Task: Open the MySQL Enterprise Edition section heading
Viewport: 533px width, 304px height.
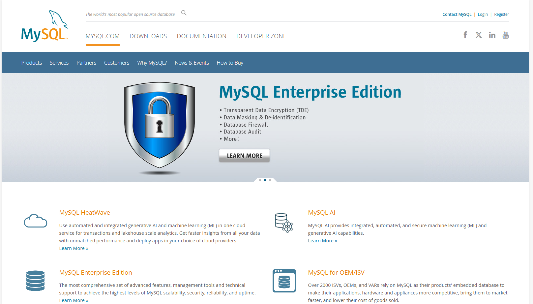Action: click(96, 273)
